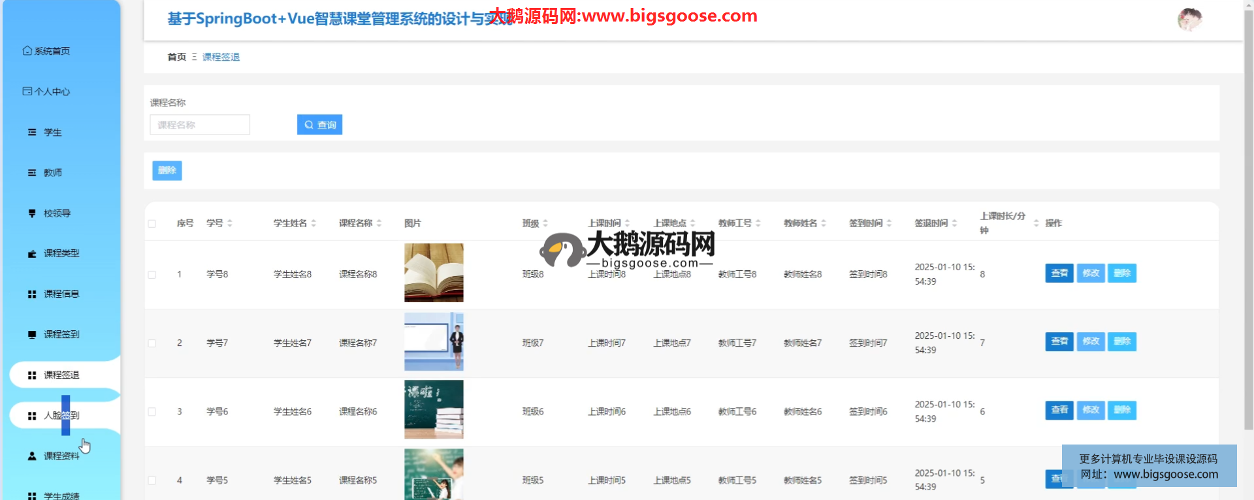Sort by the 学号 column arrows

coord(230,223)
